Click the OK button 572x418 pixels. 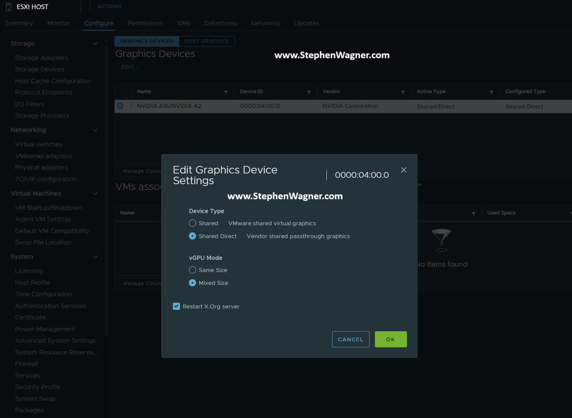391,339
